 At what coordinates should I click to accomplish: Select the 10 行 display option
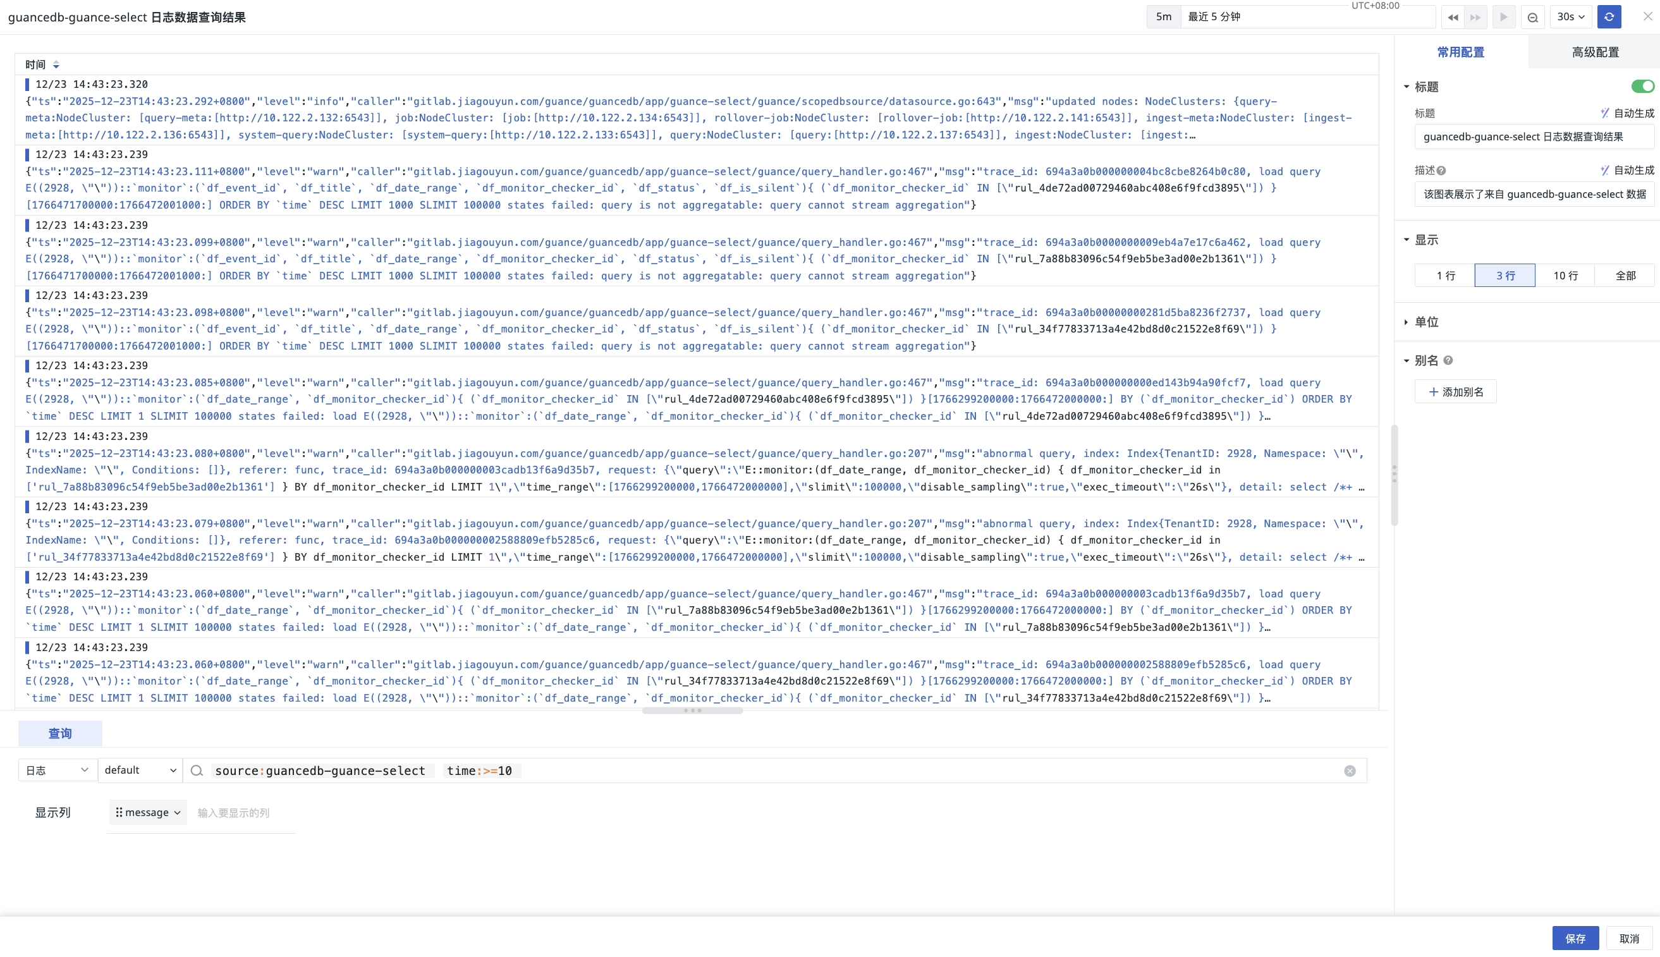pyautogui.click(x=1565, y=276)
